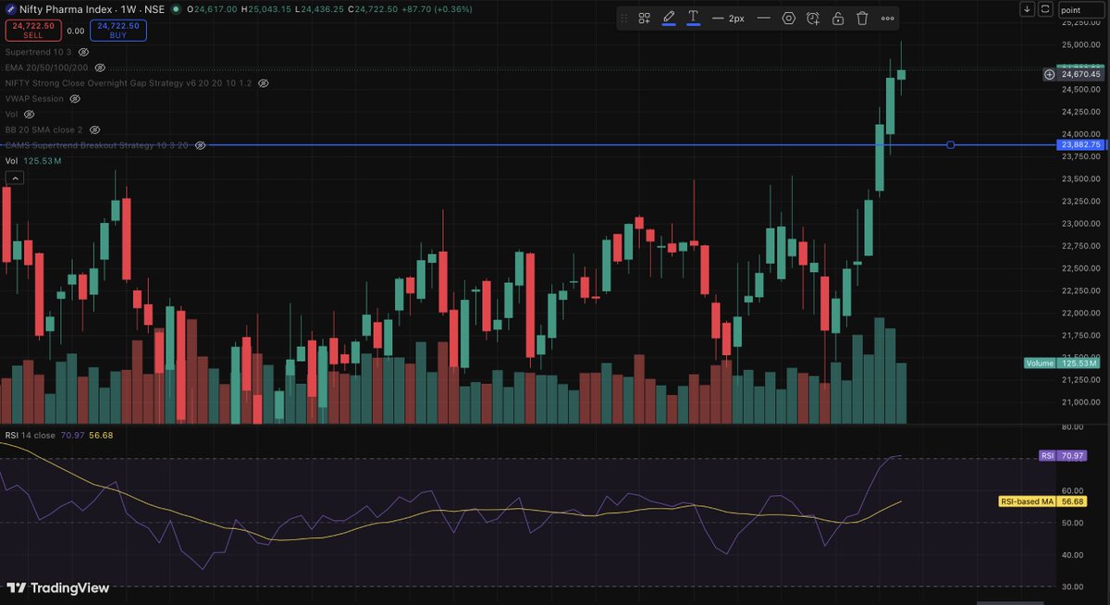Image resolution: width=1110 pixels, height=605 pixels.
Task: Click the 25,000.00 price axis label
Action: (x=1079, y=44)
